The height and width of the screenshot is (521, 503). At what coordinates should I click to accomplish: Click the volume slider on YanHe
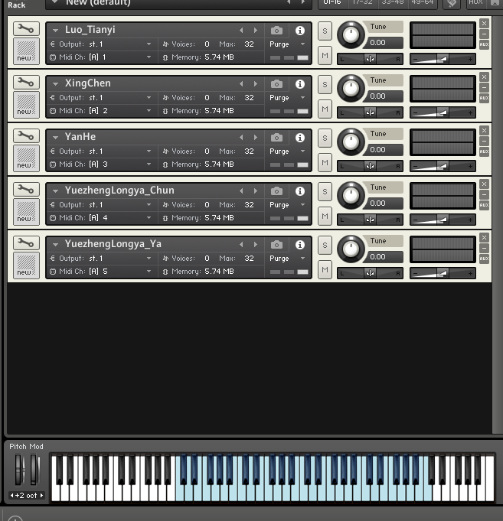click(443, 166)
